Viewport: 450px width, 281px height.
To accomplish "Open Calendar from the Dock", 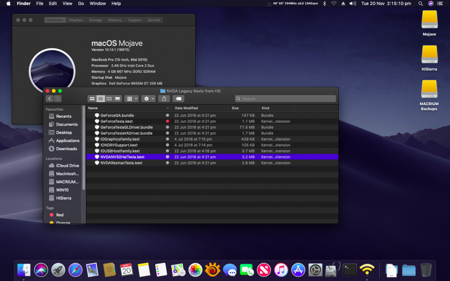I will (x=126, y=270).
